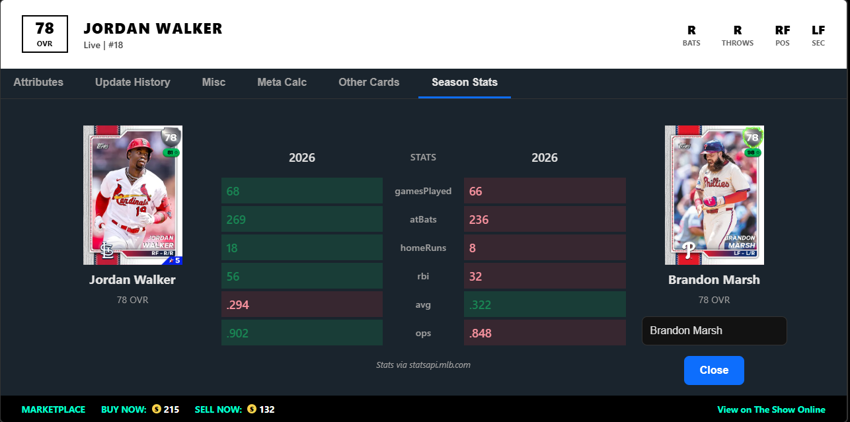Click the JORDAN WALKER header name
Viewport: 850px width, 422px height.
click(153, 28)
